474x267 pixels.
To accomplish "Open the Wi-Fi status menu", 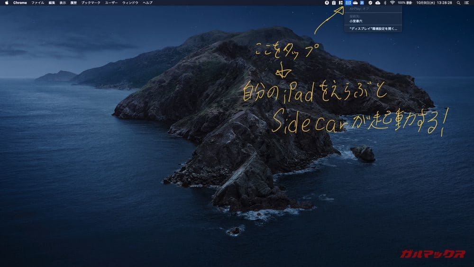I will (392, 3).
